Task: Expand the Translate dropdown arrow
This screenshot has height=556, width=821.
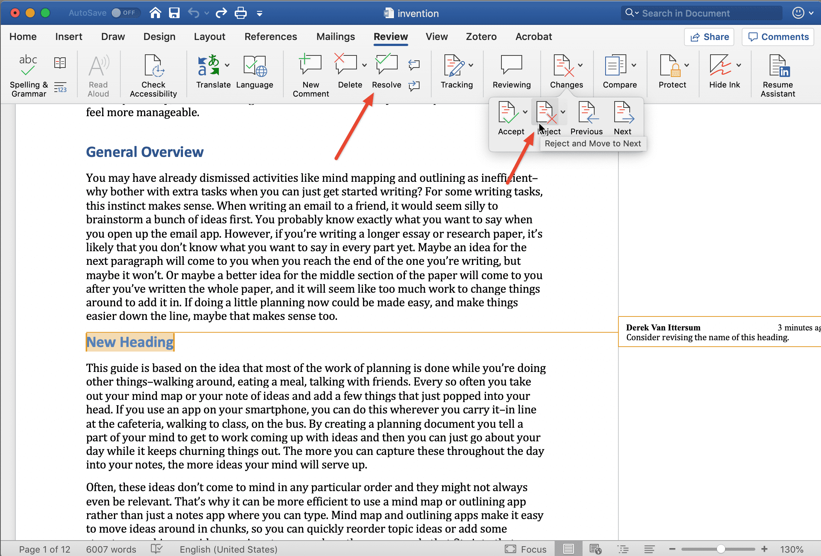Action: coord(228,65)
